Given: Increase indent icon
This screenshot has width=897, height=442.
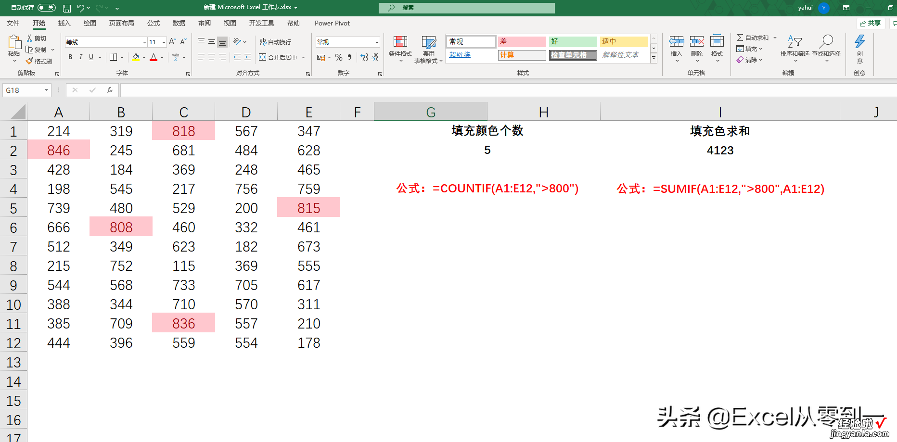Looking at the screenshot, I should (x=248, y=57).
